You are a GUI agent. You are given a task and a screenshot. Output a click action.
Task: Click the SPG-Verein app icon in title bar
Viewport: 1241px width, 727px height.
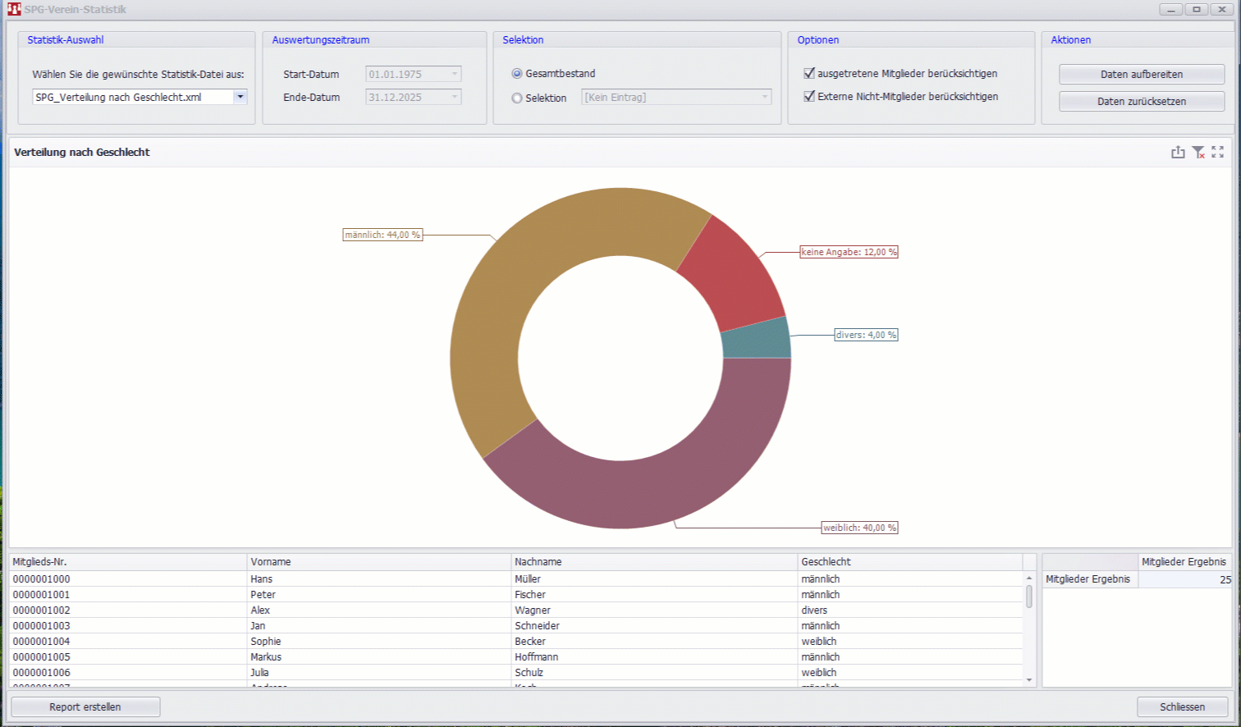pos(14,9)
